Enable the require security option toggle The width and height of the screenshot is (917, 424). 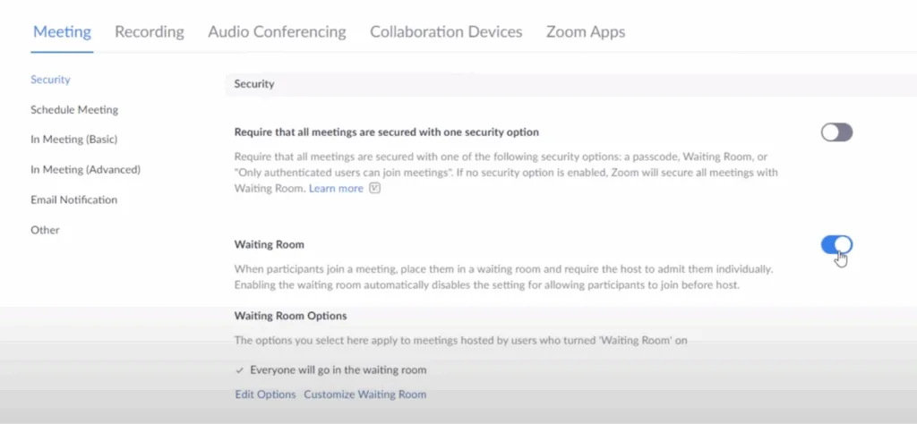836,132
